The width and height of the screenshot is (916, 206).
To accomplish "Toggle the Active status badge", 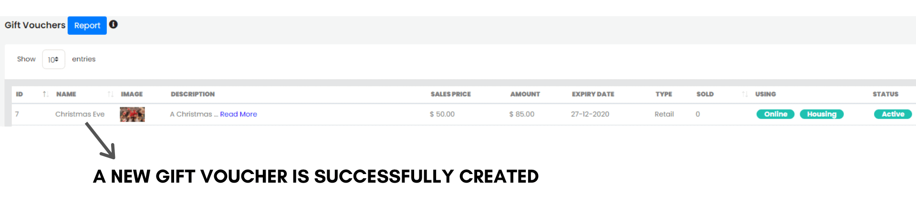I will [893, 114].
